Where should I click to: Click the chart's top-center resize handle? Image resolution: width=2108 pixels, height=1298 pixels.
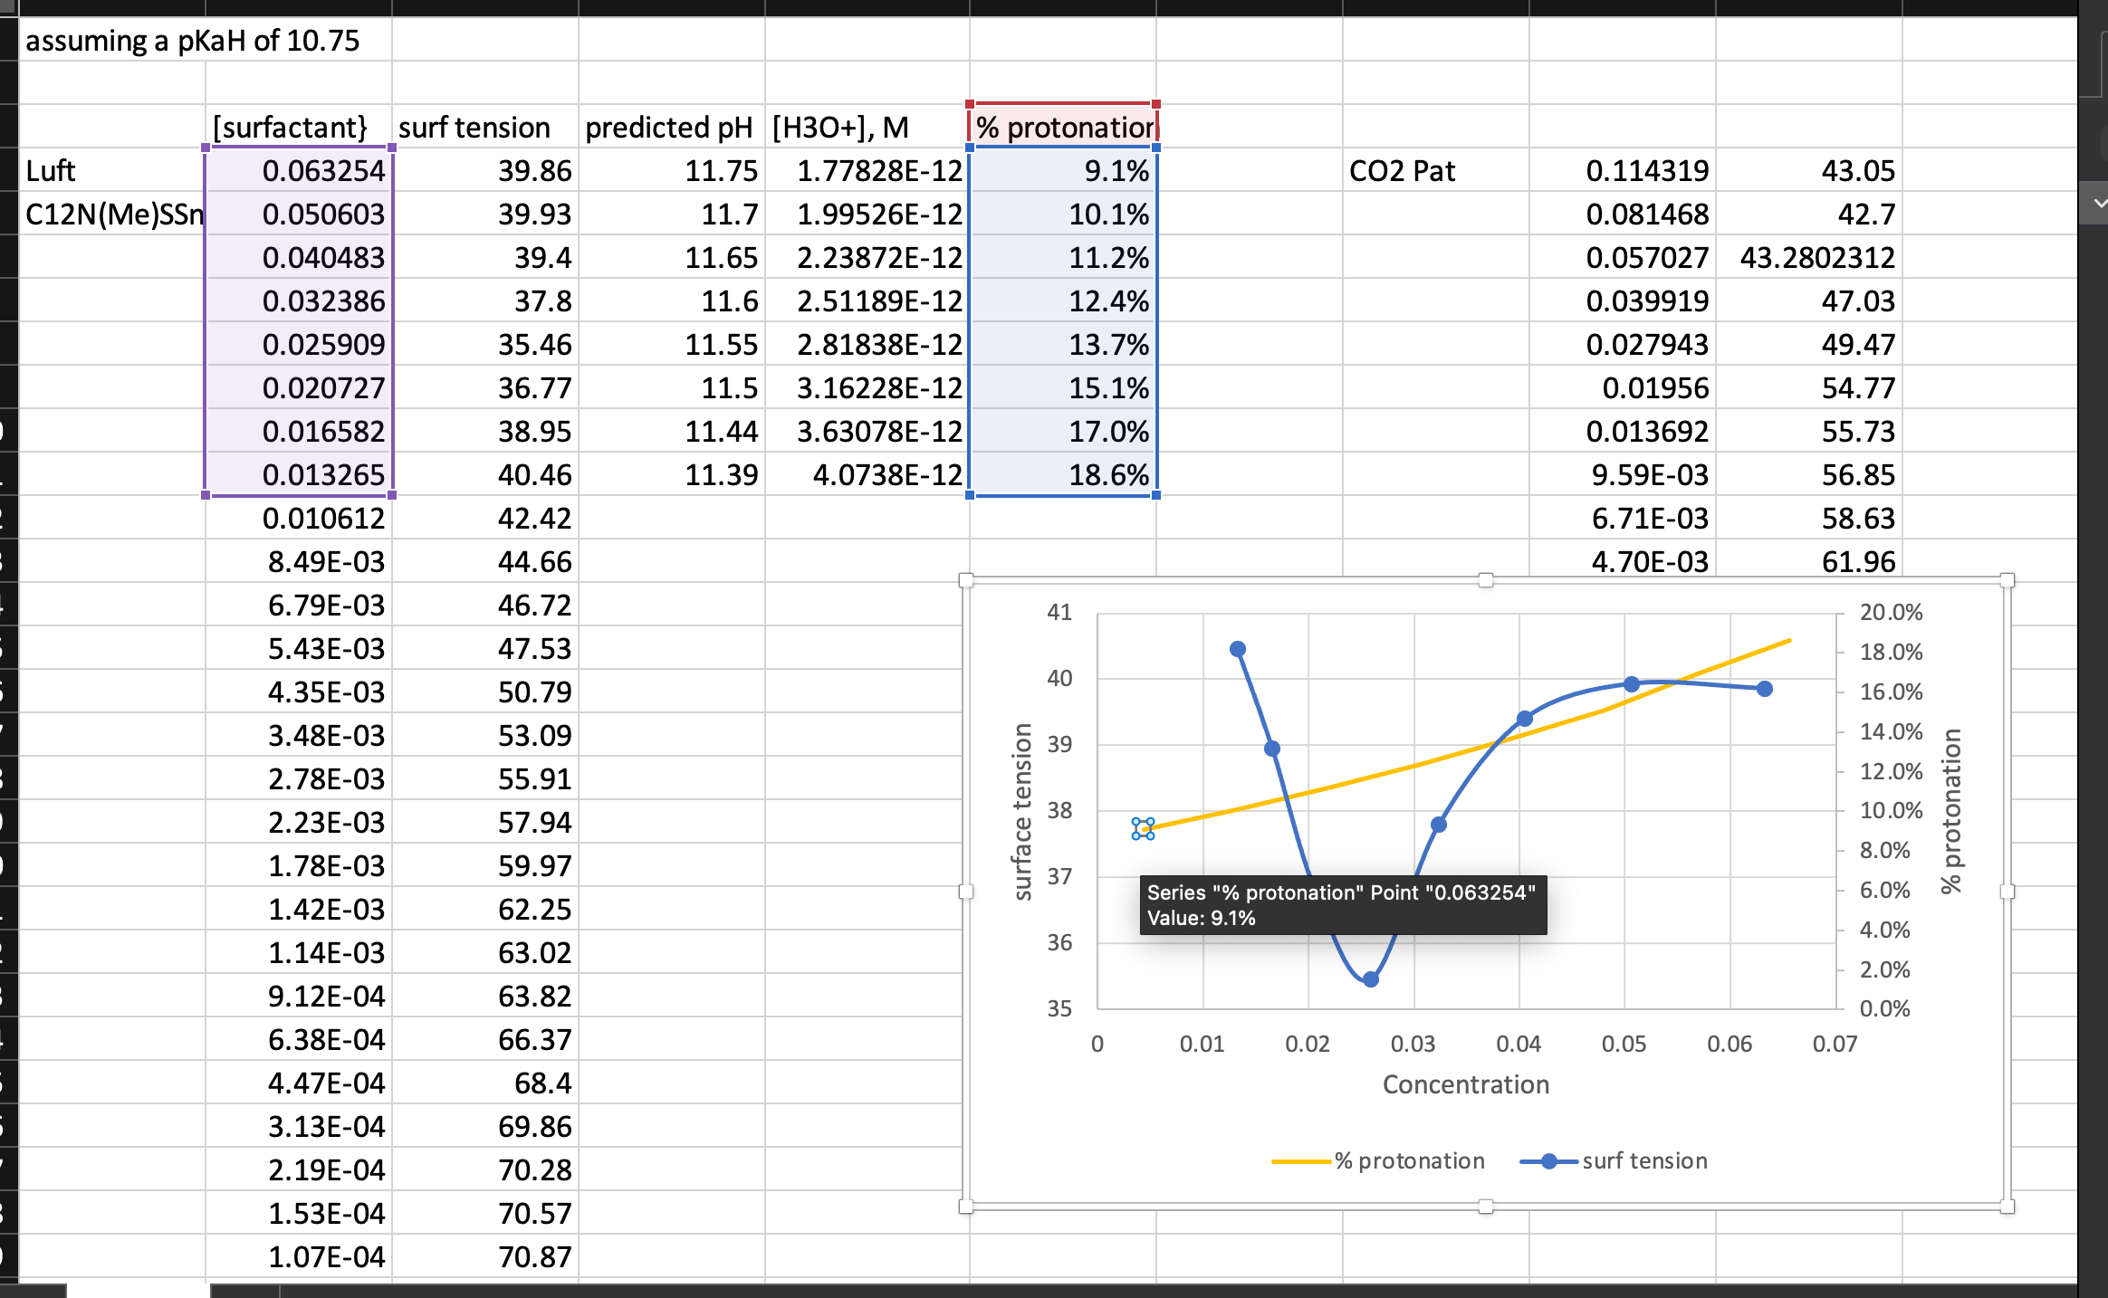pos(1486,580)
